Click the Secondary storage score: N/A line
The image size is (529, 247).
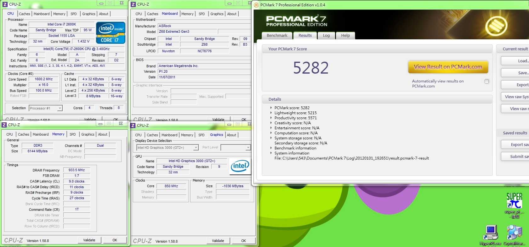tap(301, 143)
